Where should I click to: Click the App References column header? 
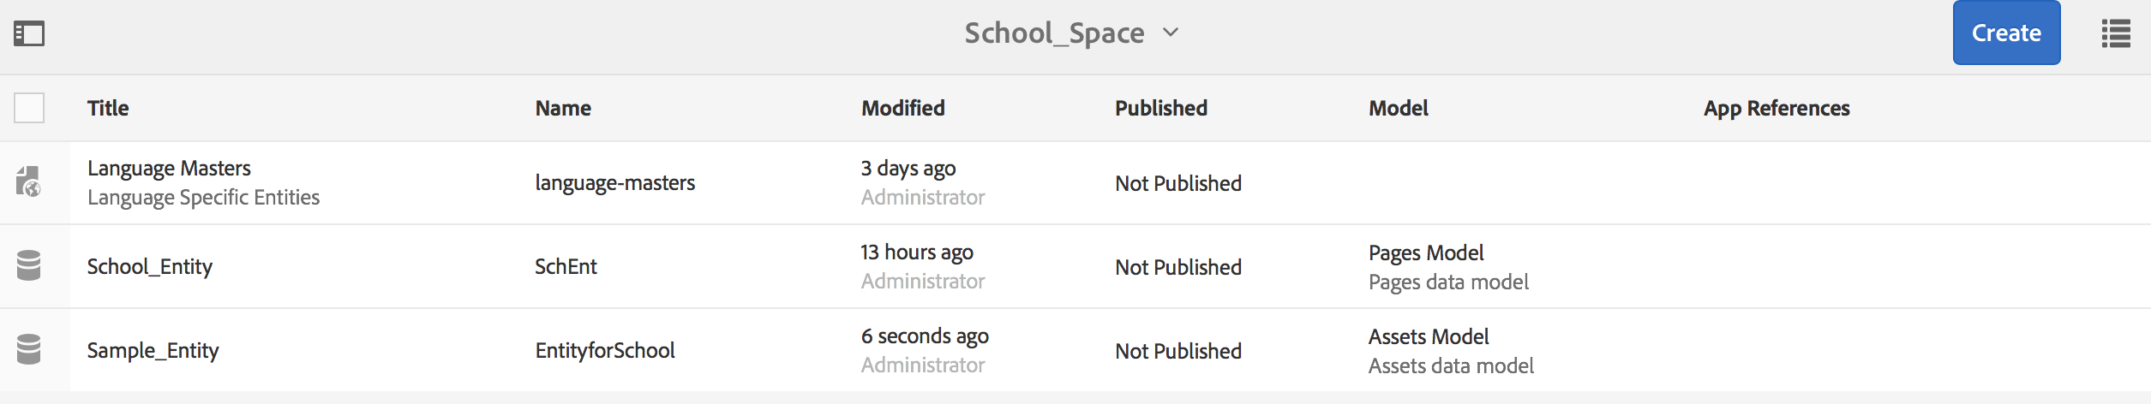[x=1776, y=108]
